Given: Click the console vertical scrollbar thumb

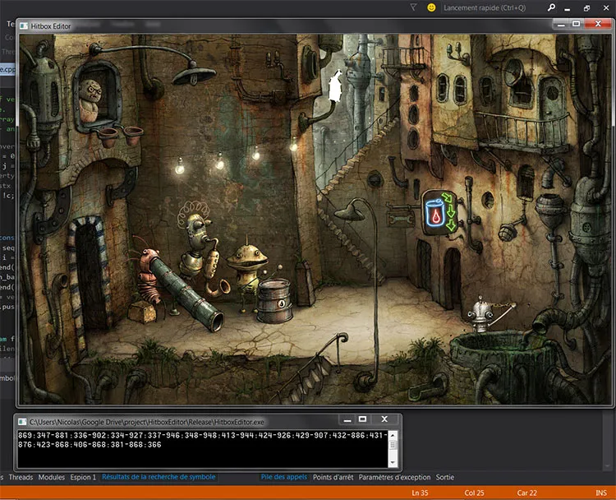Looking at the screenshot, I should click(393, 446).
